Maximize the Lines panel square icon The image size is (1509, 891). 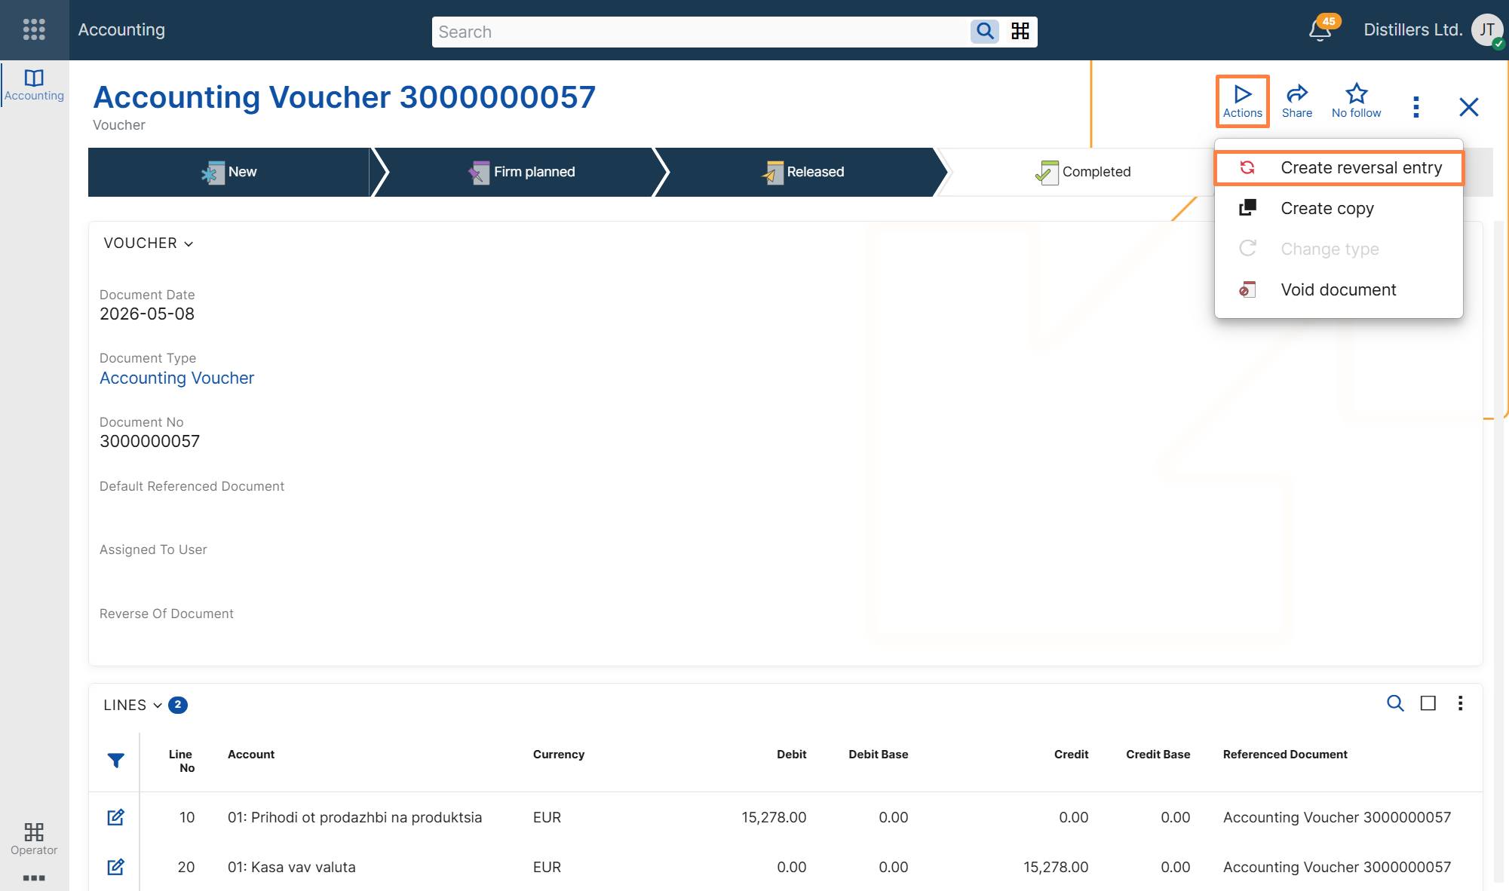1428,703
